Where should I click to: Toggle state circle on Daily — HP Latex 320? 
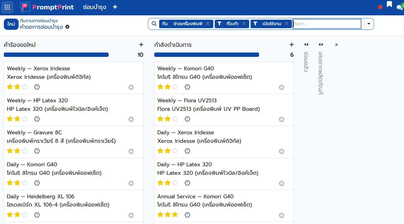(282, 184)
